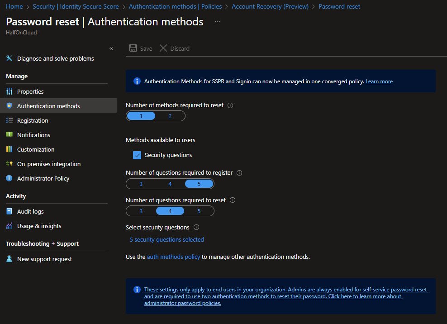Set questions required to register to 3
Viewport: 447px width, 324px height.
tap(141, 184)
